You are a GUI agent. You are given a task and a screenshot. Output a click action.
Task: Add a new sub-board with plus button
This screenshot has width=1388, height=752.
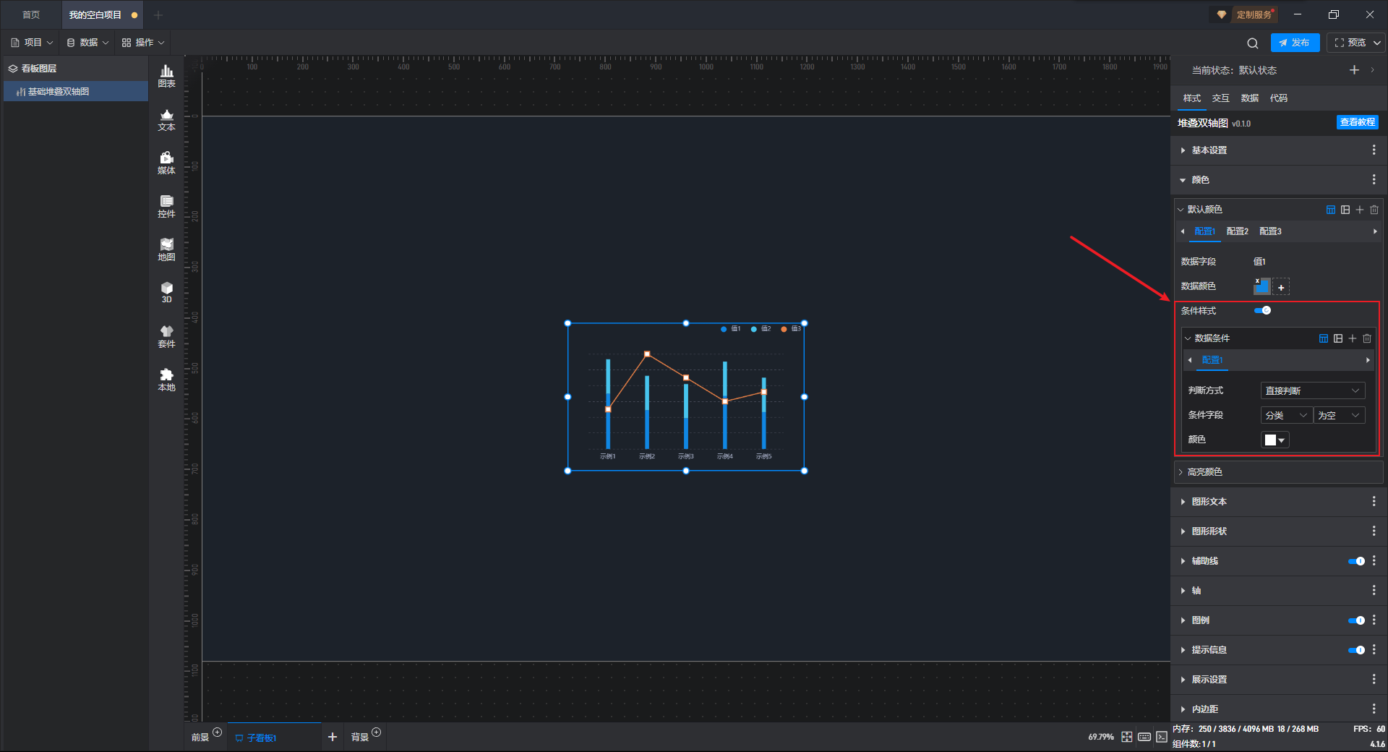pos(333,737)
